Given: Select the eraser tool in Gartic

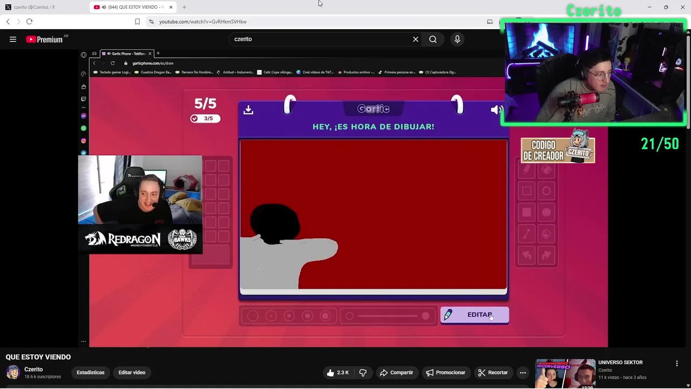Looking at the screenshot, I should [x=546, y=170].
